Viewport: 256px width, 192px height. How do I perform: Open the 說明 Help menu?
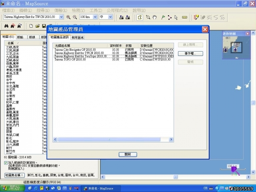pyautogui.click(x=139, y=10)
